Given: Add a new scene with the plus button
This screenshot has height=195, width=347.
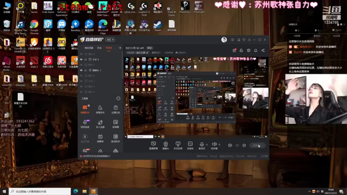Looking at the screenshot, I should [x=120, y=48].
